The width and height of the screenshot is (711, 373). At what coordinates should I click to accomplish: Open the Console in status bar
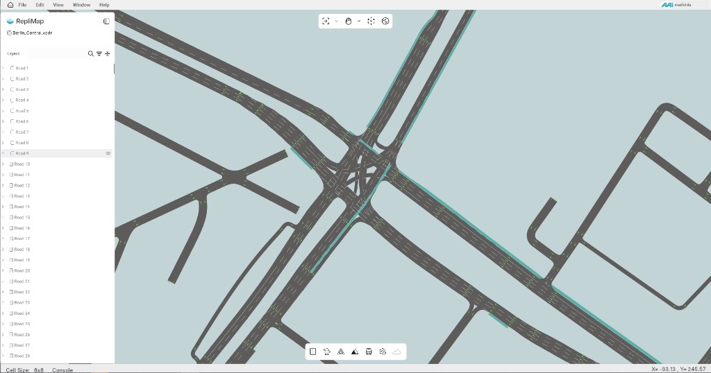[62, 370]
